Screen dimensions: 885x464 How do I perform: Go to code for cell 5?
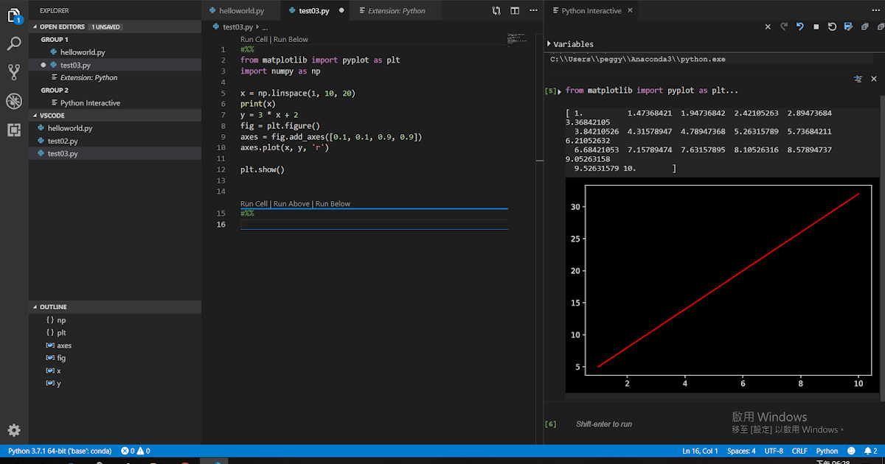pos(858,78)
